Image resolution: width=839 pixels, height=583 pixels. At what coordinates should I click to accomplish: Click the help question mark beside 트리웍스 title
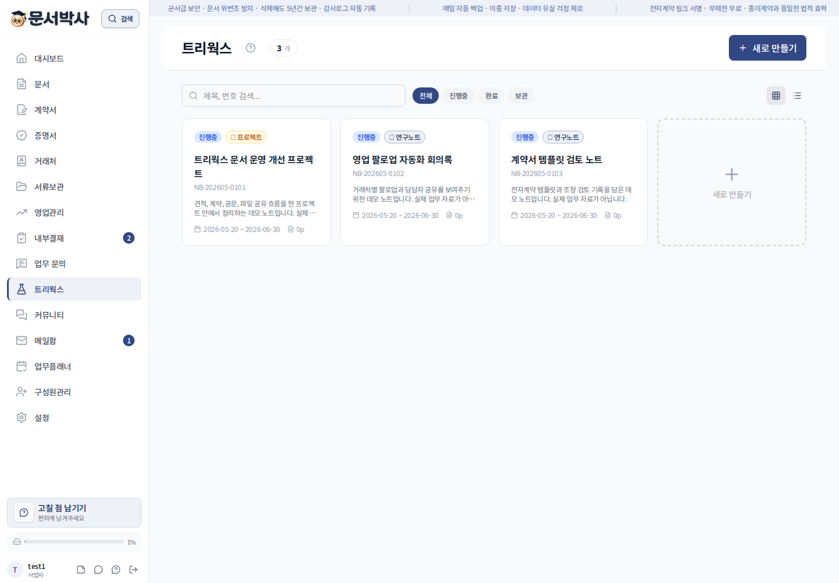[251, 48]
